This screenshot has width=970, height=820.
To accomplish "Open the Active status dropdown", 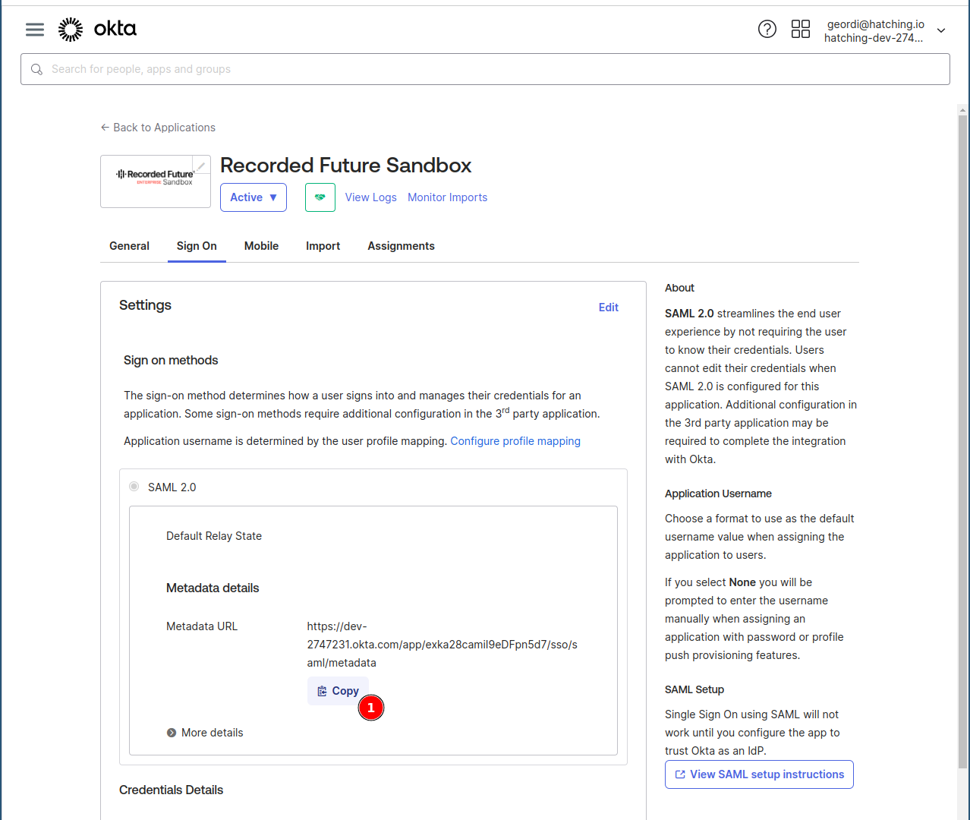I will pos(253,197).
